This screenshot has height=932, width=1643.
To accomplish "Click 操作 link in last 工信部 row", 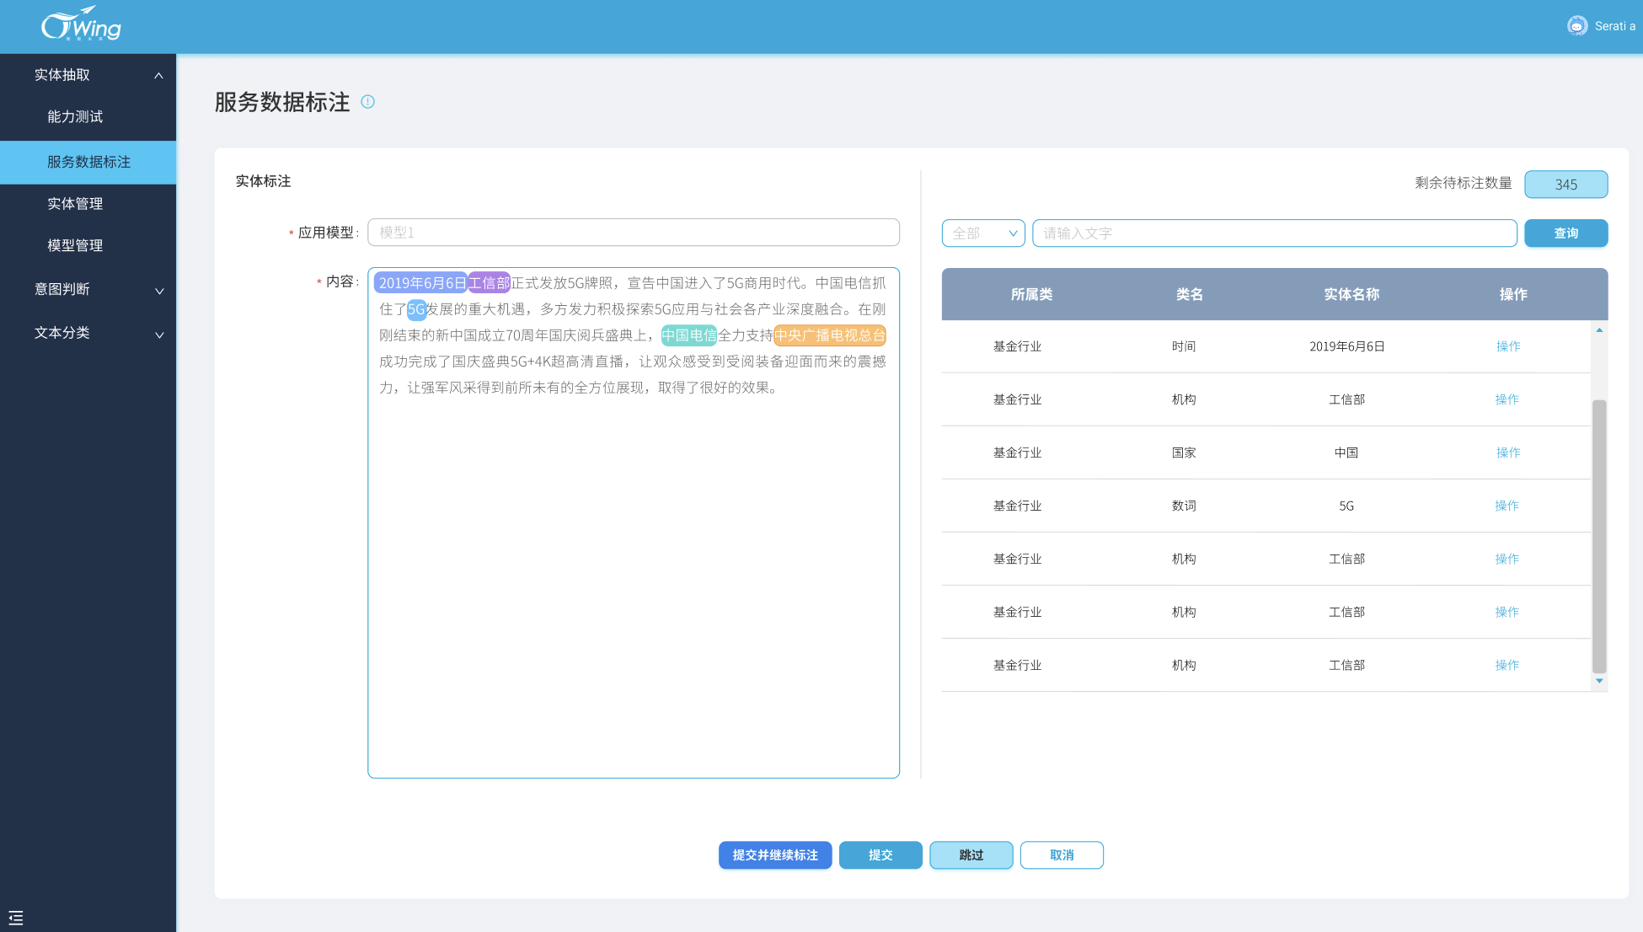I will [x=1507, y=665].
